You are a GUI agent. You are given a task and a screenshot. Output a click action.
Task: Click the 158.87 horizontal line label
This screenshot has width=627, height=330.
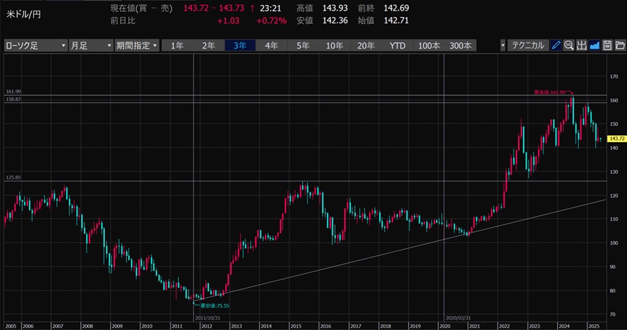(13, 99)
